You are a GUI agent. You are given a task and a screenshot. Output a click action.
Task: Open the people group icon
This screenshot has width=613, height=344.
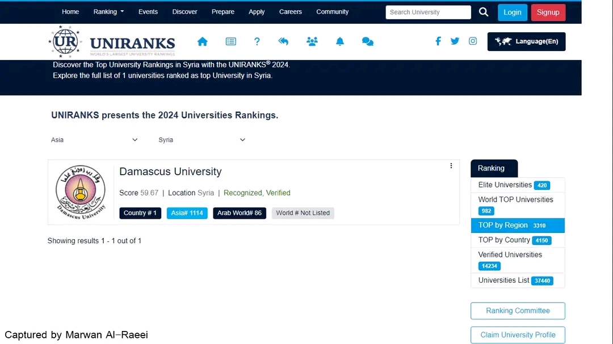312,41
